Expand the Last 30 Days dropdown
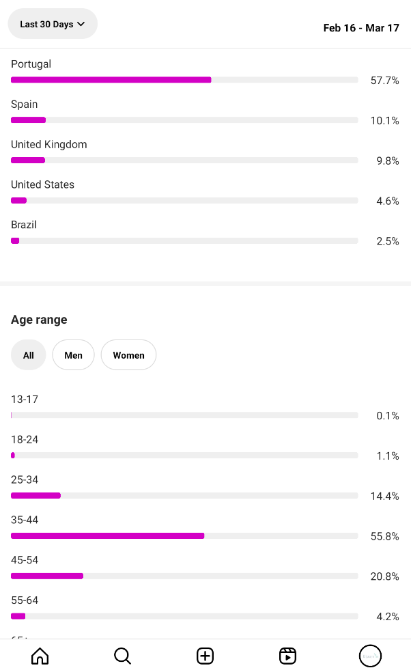The width and height of the screenshot is (411, 668). [53, 24]
